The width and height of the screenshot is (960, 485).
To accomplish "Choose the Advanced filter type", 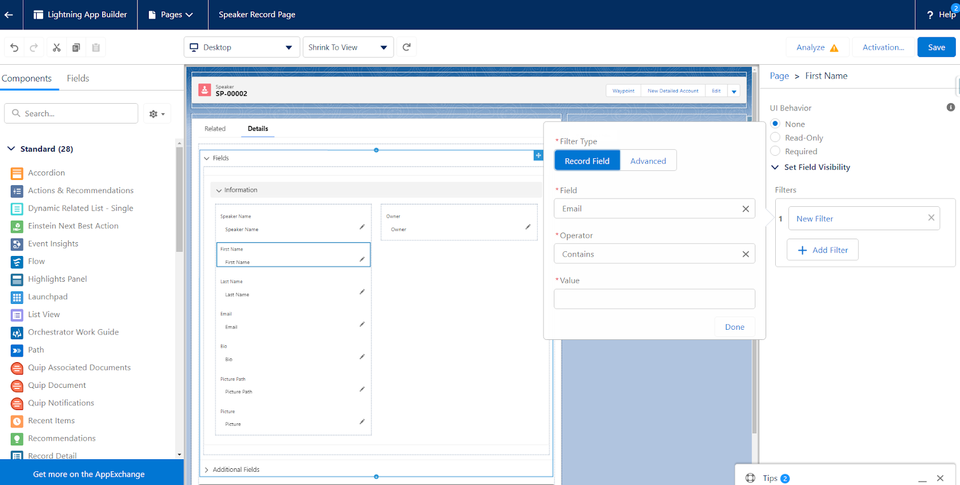I will click(648, 161).
